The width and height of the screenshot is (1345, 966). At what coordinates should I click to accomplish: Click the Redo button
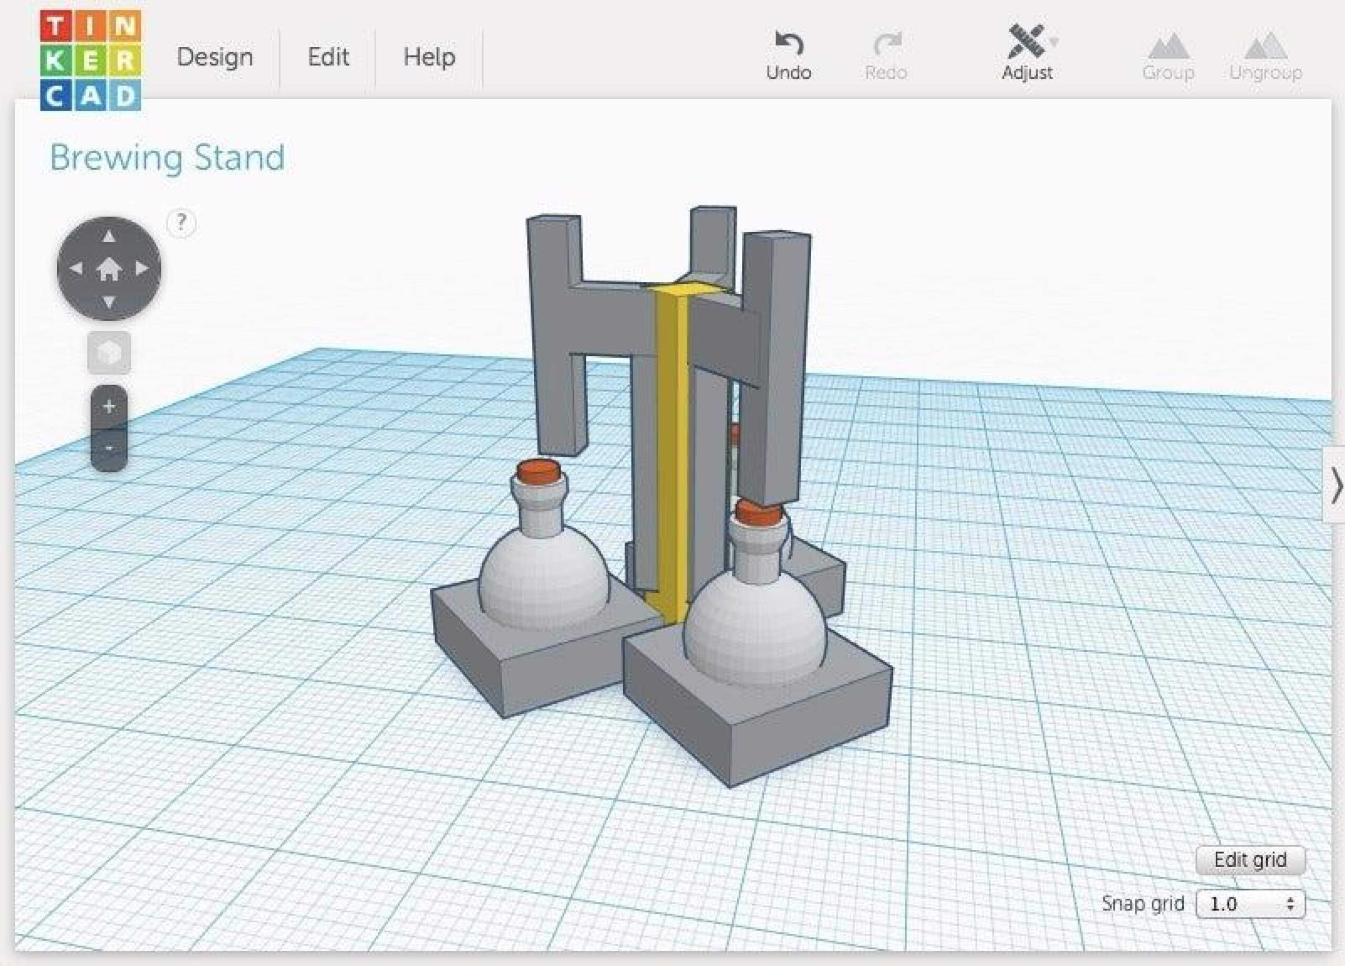click(x=886, y=56)
